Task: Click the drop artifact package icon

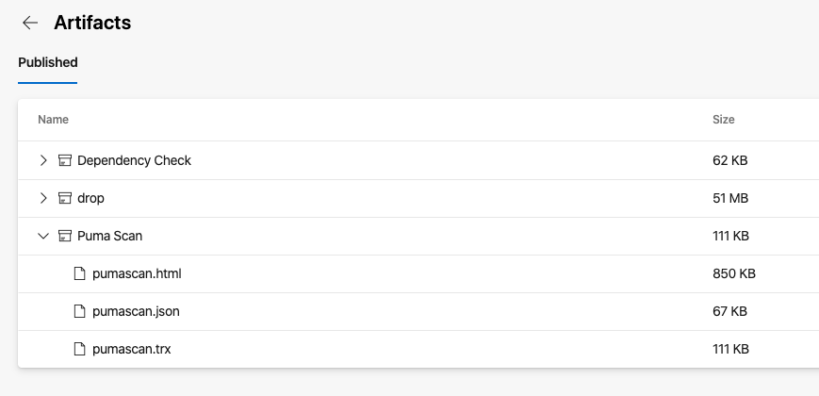Action: [65, 198]
